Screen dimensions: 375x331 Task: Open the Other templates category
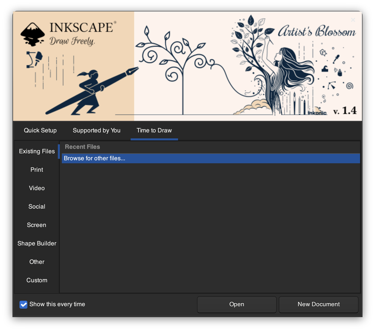tap(37, 262)
